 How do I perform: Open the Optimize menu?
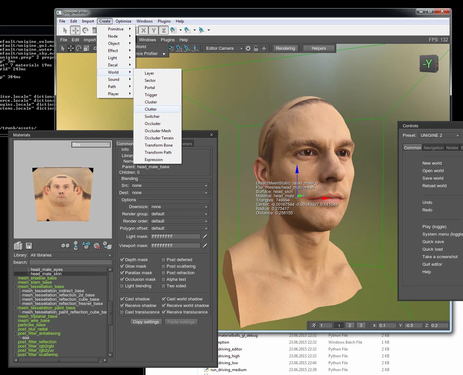coord(123,21)
